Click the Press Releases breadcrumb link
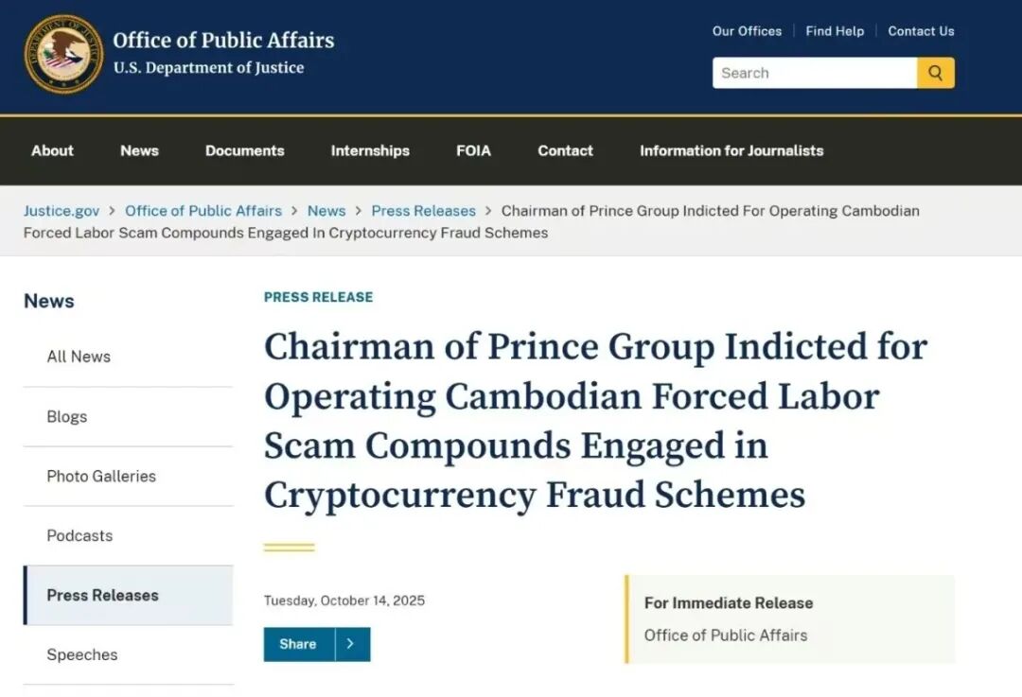The image size is (1022, 697). pos(423,211)
